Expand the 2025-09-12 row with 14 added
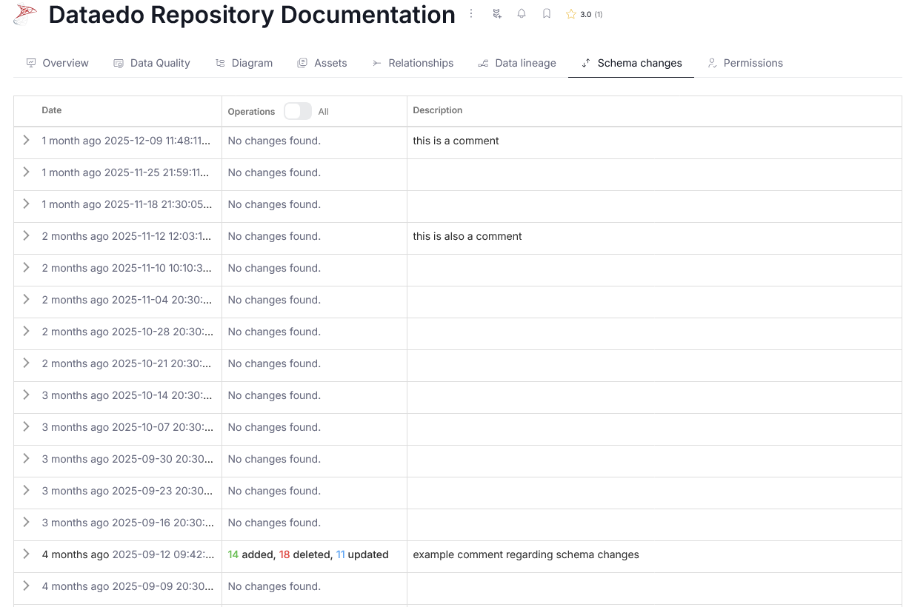This screenshot has height=607, width=909. click(26, 554)
